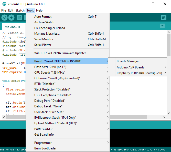Click the "tft.fillScr" code line
The width and height of the screenshot is (171, 152).
point(16,111)
